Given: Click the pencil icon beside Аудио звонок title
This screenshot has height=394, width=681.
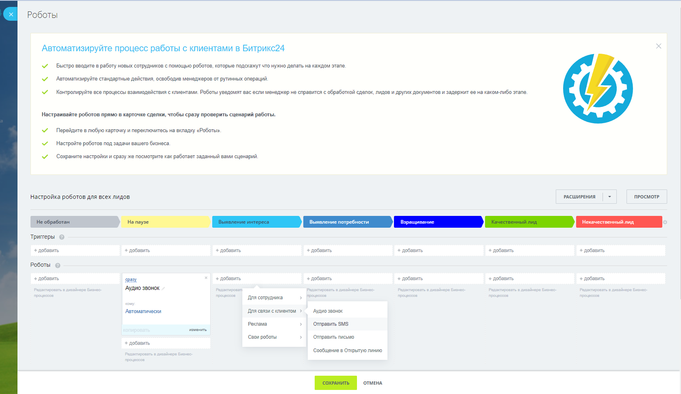Looking at the screenshot, I should click(x=163, y=289).
